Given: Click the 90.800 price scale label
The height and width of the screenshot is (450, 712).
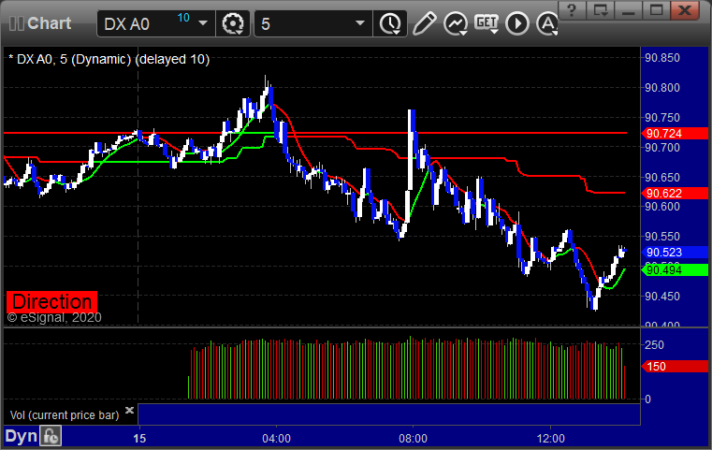Looking at the screenshot, I should pyautogui.click(x=662, y=88).
